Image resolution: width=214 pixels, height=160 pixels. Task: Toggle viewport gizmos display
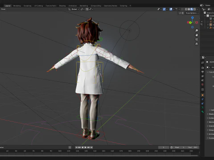pos(164,9)
